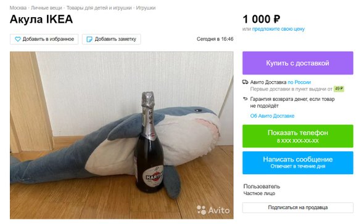364x224 pixels.
Task: Open the Москва breadcrumb link
Action: 18,8
